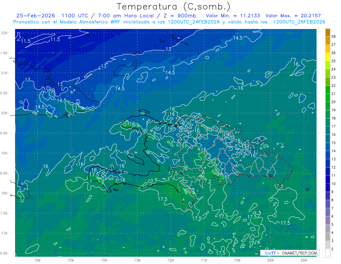Click the '76W' longitude label

pyautogui.click(x=37, y=260)
